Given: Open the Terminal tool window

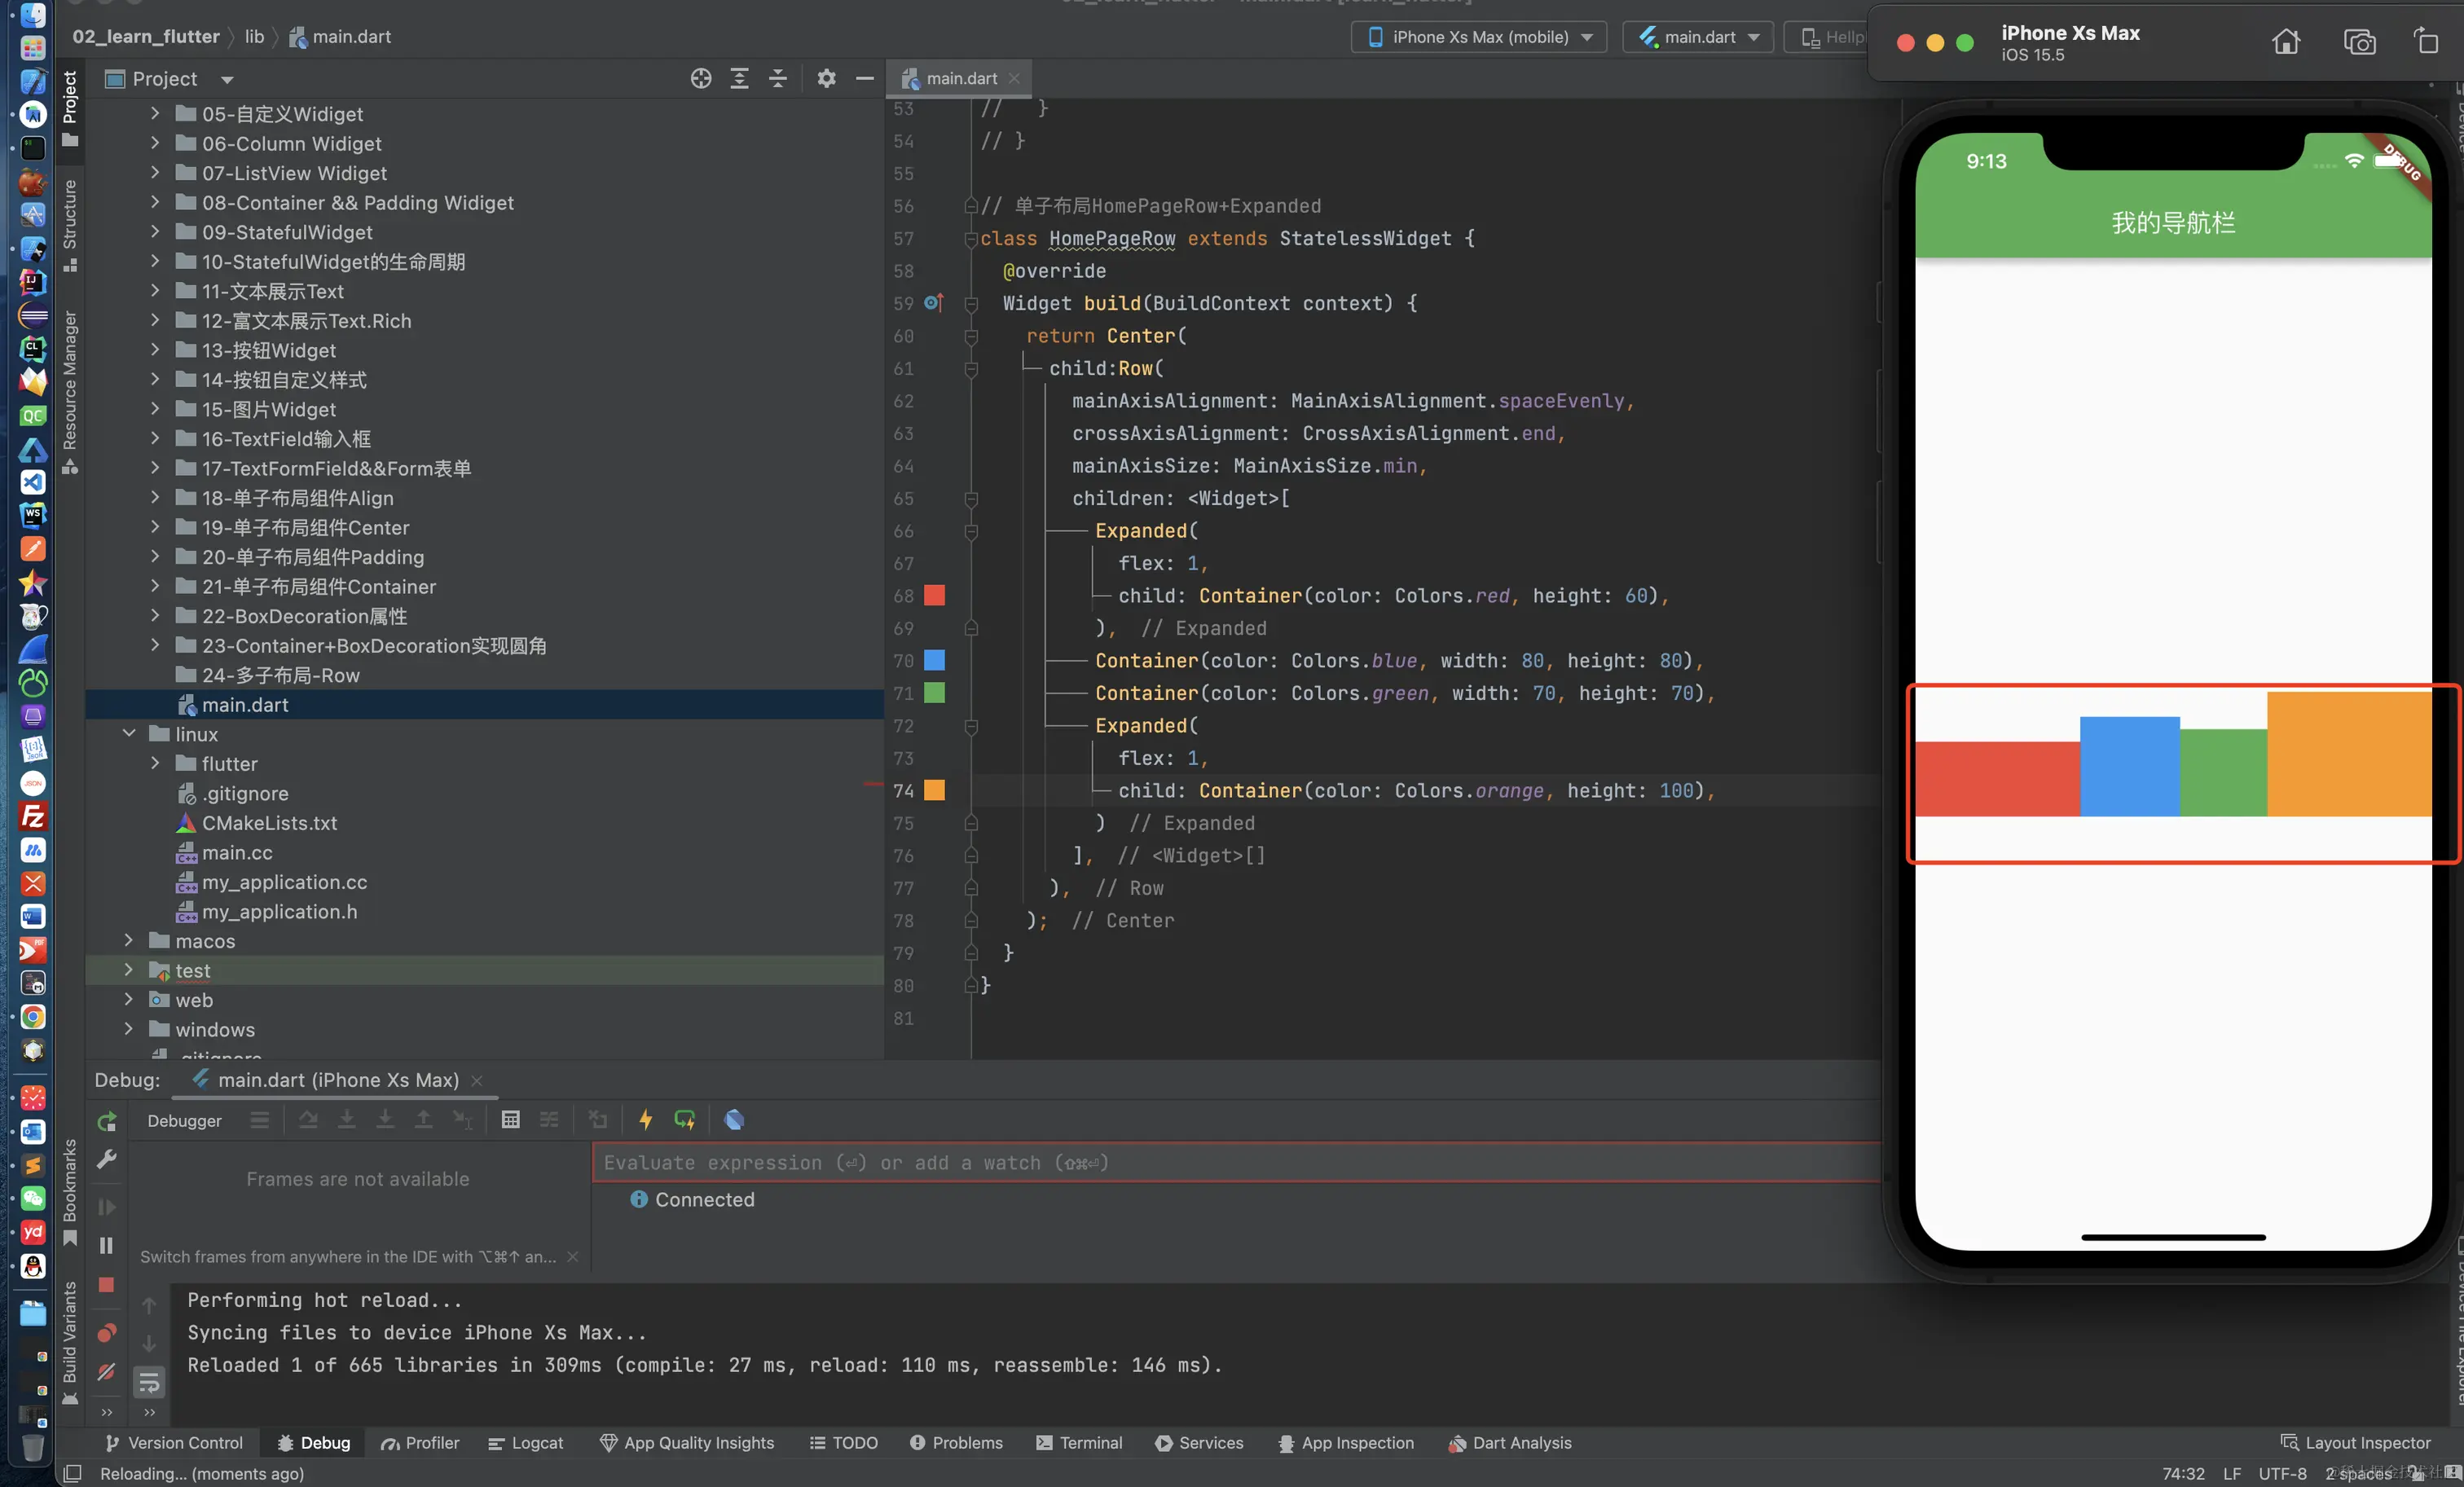Looking at the screenshot, I should (1080, 1443).
